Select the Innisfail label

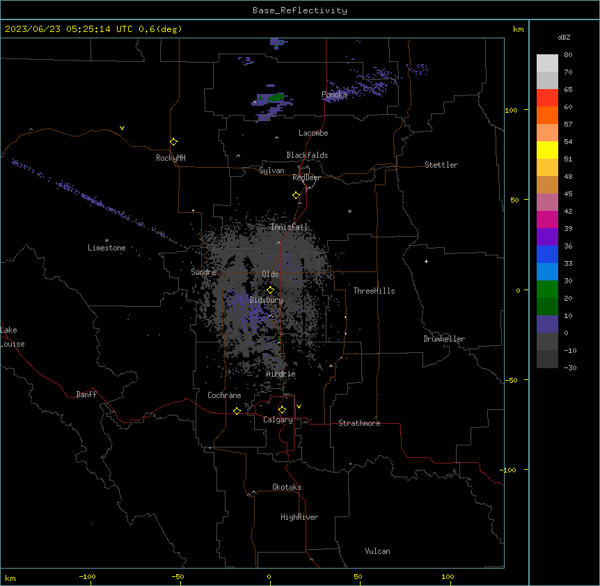pyautogui.click(x=290, y=227)
